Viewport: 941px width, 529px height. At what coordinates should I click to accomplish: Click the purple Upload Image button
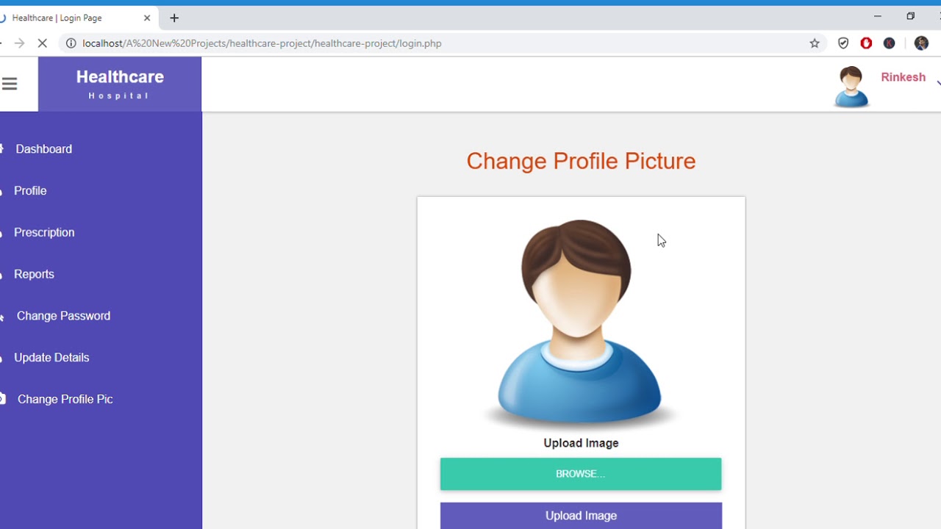pos(581,516)
